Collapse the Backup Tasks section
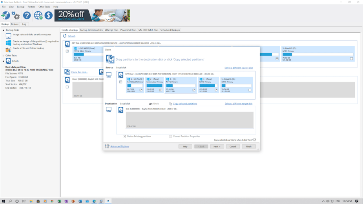The width and height of the screenshot is (363, 204). (4, 30)
